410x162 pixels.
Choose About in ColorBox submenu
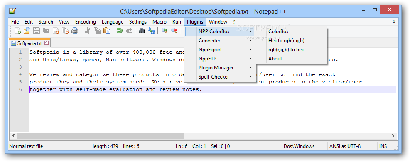pos(290,59)
